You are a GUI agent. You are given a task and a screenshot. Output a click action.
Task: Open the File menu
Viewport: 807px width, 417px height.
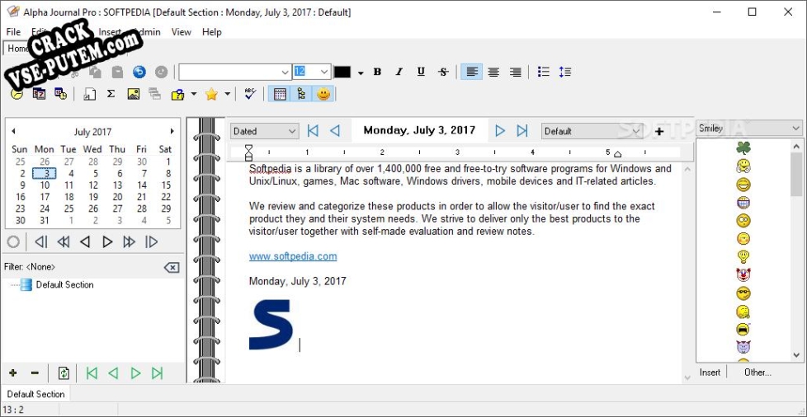click(x=13, y=32)
